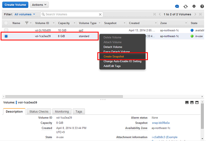This screenshot has width=206, height=141.
Task: Uncheck the box for volume vol-1ca3ea39
Action: click(x=6, y=36)
